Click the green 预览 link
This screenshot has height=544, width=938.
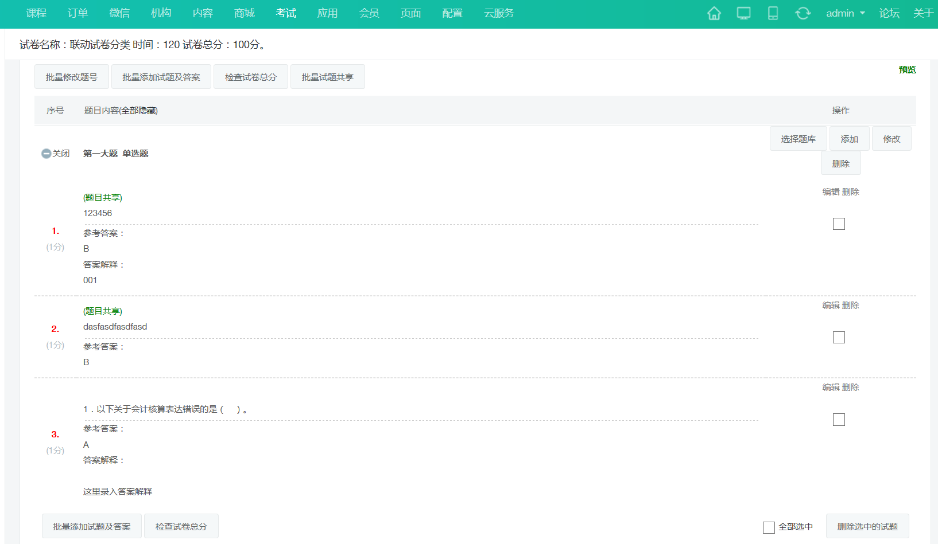907,70
